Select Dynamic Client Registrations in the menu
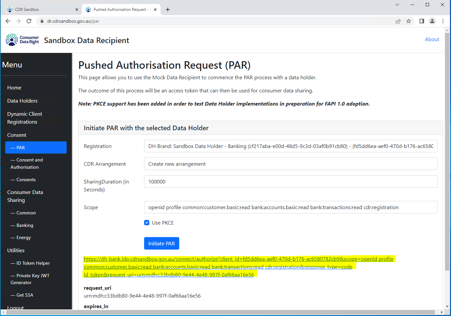The width and height of the screenshot is (451, 316). [25, 117]
